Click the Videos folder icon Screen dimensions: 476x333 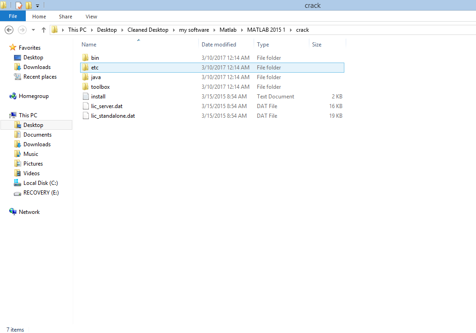pyautogui.click(x=17, y=173)
